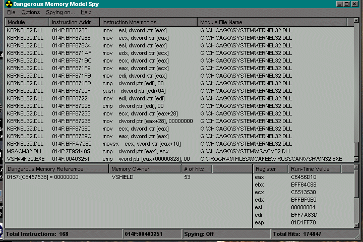Image resolution: width=363 pixels, height=242 pixels.
Task: Click the Memory Owner column header
Action: click(x=145, y=169)
